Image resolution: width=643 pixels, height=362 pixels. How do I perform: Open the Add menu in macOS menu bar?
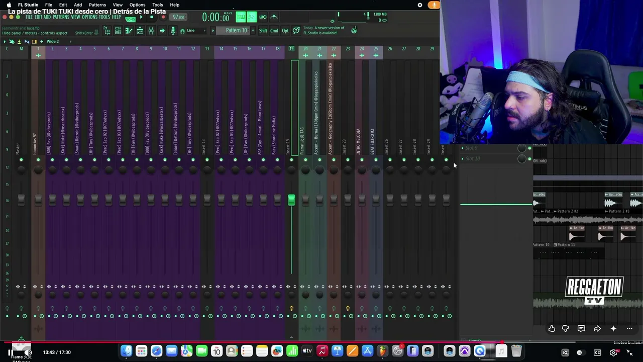tap(78, 5)
